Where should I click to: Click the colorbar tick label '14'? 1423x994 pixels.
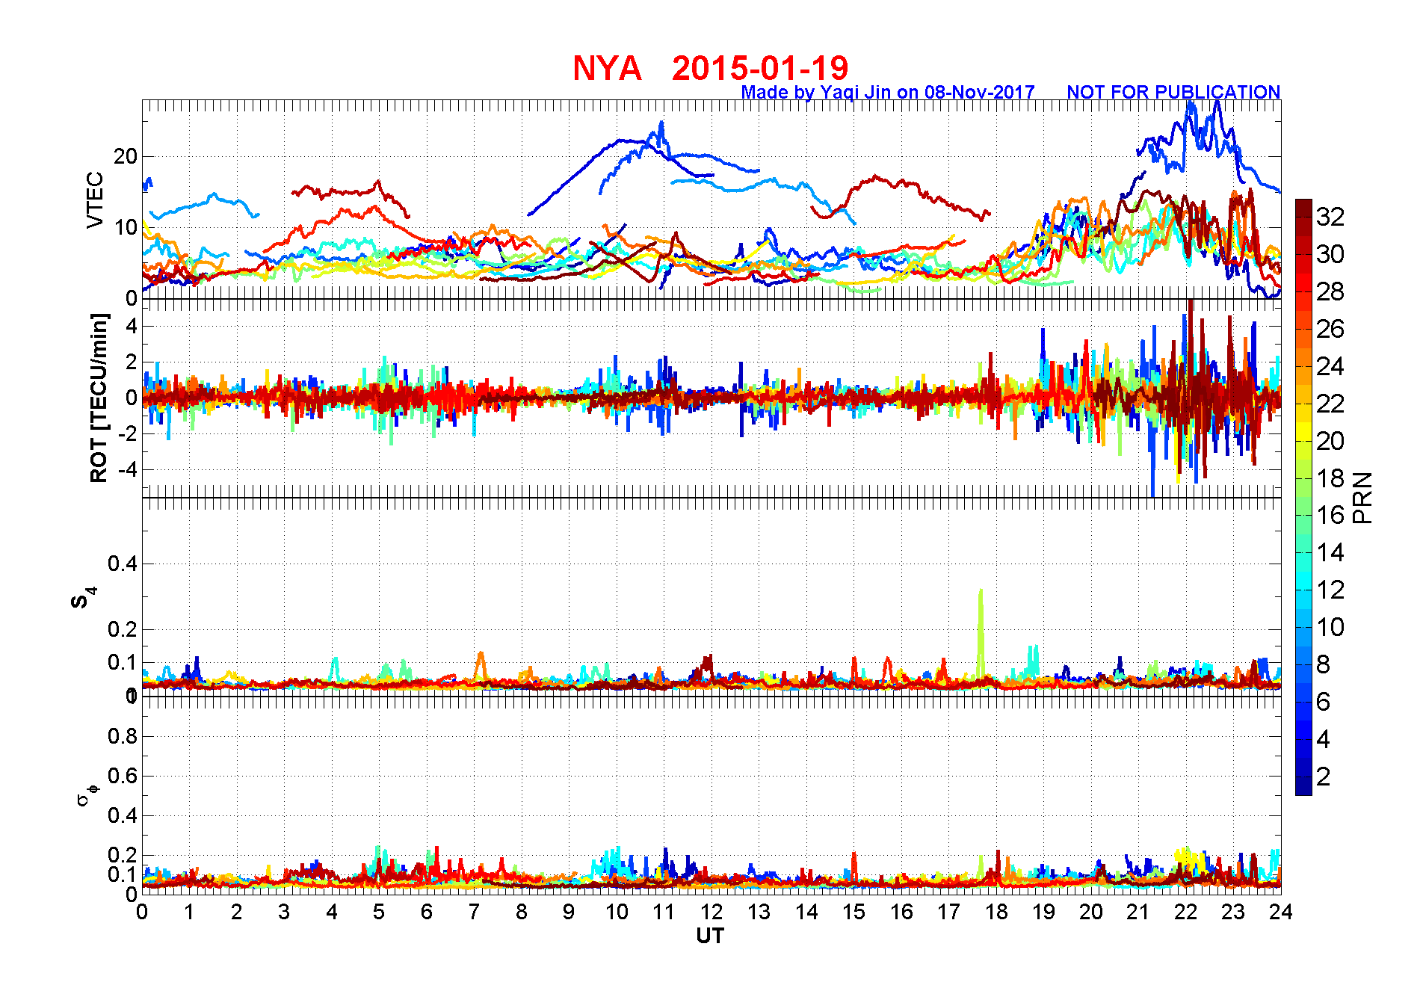click(1330, 552)
